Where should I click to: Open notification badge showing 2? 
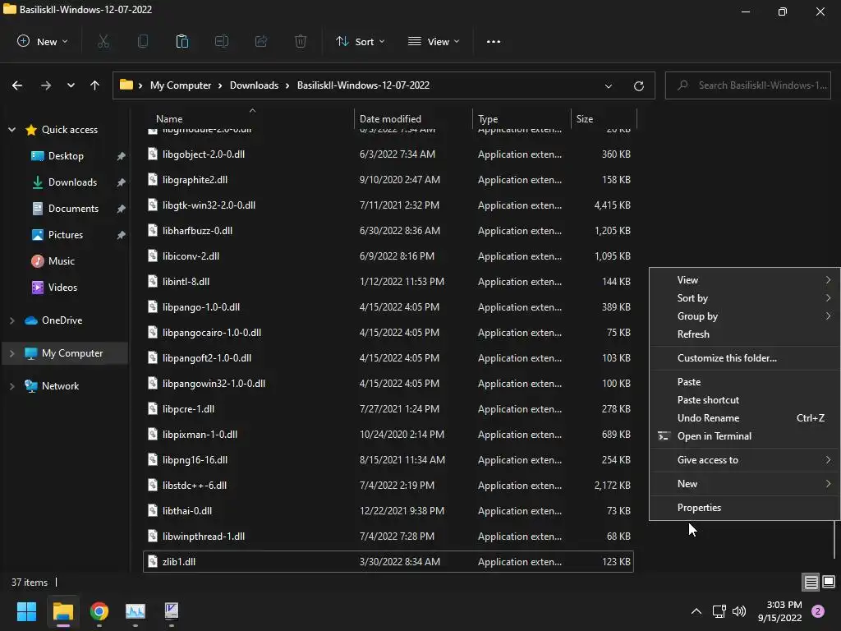pos(818,611)
